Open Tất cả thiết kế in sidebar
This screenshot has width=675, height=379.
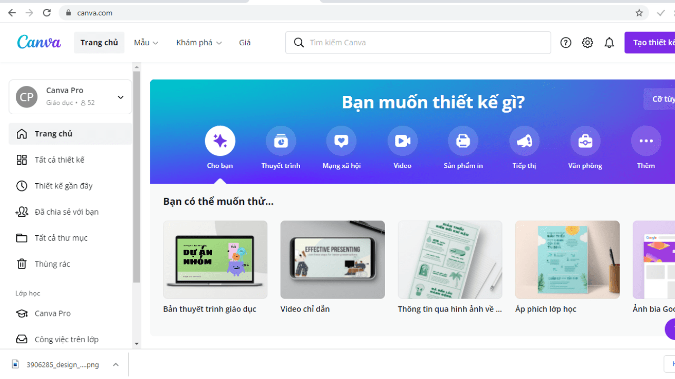click(x=70, y=159)
